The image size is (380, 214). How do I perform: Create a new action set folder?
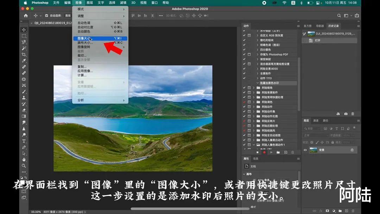click(278, 152)
